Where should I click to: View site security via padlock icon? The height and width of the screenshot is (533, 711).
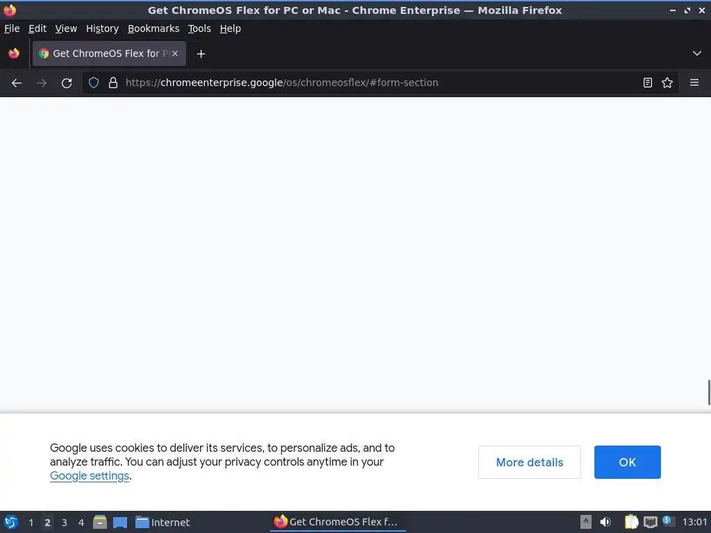tap(113, 83)
